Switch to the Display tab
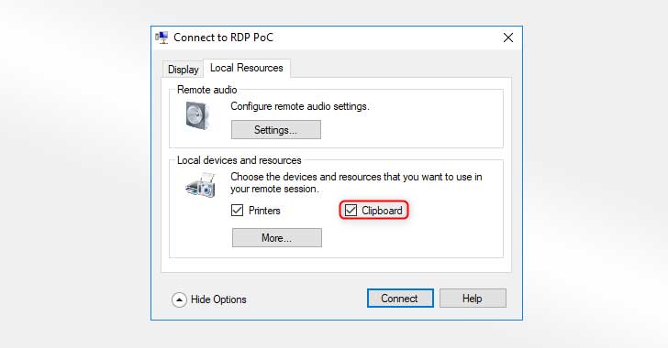 click(x=183, y=70)
